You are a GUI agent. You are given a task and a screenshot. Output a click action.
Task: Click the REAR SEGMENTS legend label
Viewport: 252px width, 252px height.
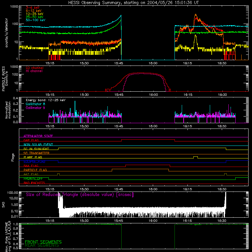(42, 245)
